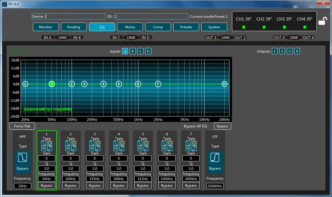
Task: Click the padlock icon at top right
Action: [323, 21]
